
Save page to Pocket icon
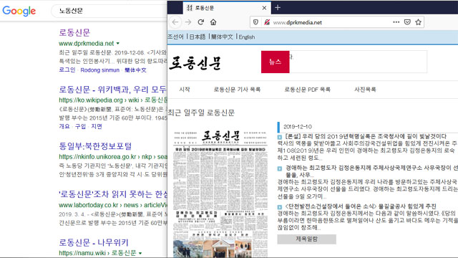coord(407,22)
